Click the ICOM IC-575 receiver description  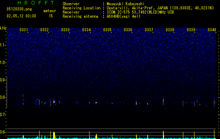pyautogui.click(x=140, y=12)
